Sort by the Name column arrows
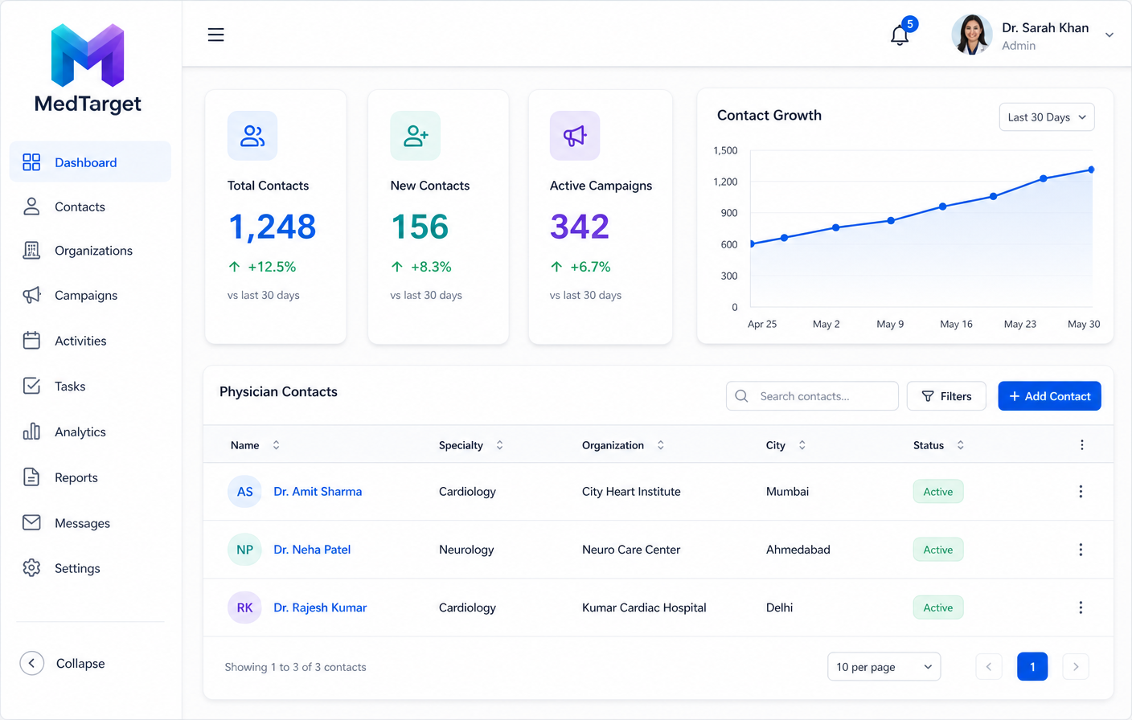 pyautogui.click(x=276, y=445)
